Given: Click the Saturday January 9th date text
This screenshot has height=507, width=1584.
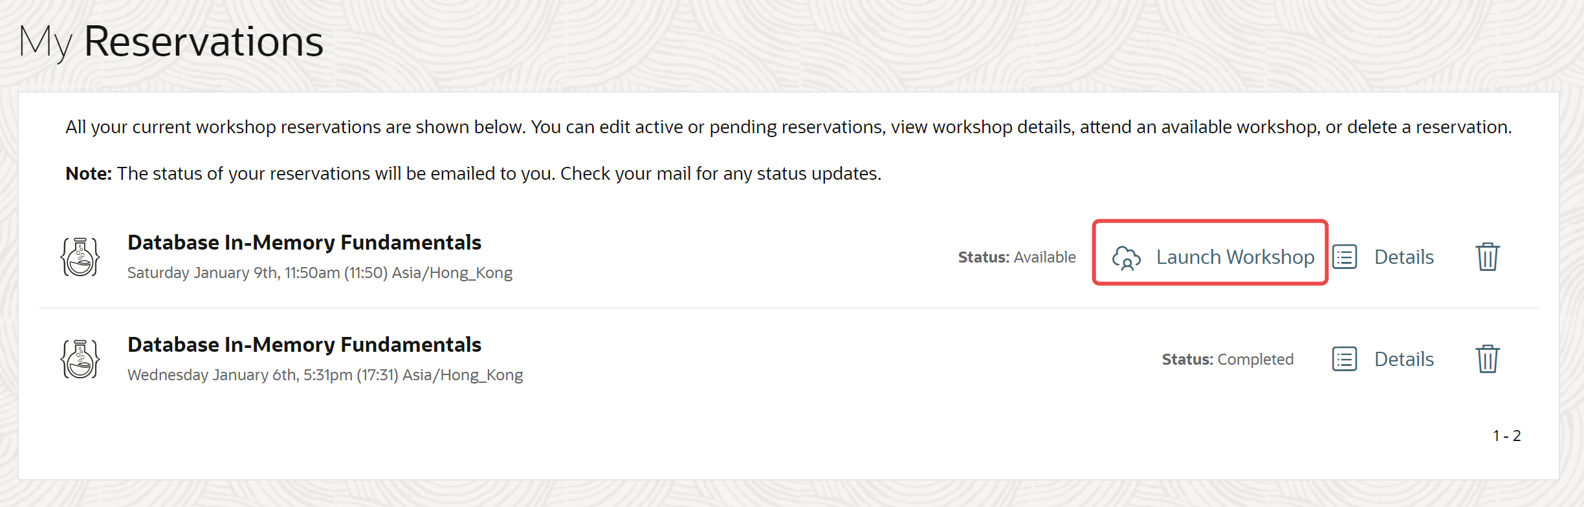Looking at the screenshot, I should pyautogui.click(x=320, y=273).
